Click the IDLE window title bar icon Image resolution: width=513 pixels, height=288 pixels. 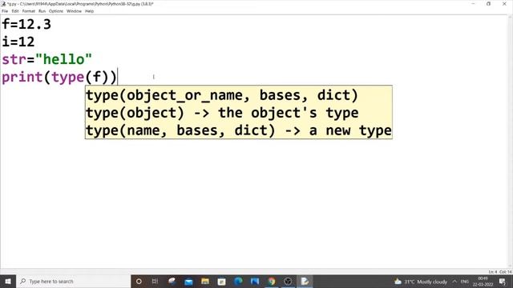(3, 4)
